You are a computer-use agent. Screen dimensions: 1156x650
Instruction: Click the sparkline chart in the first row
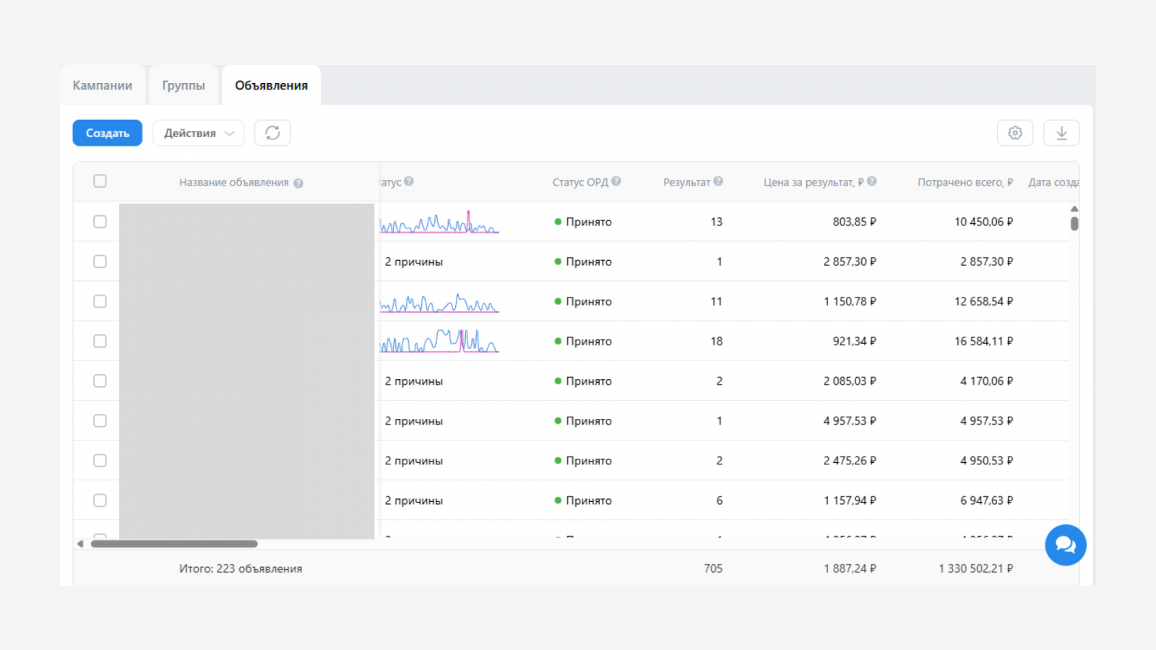[x=439, y=222]
